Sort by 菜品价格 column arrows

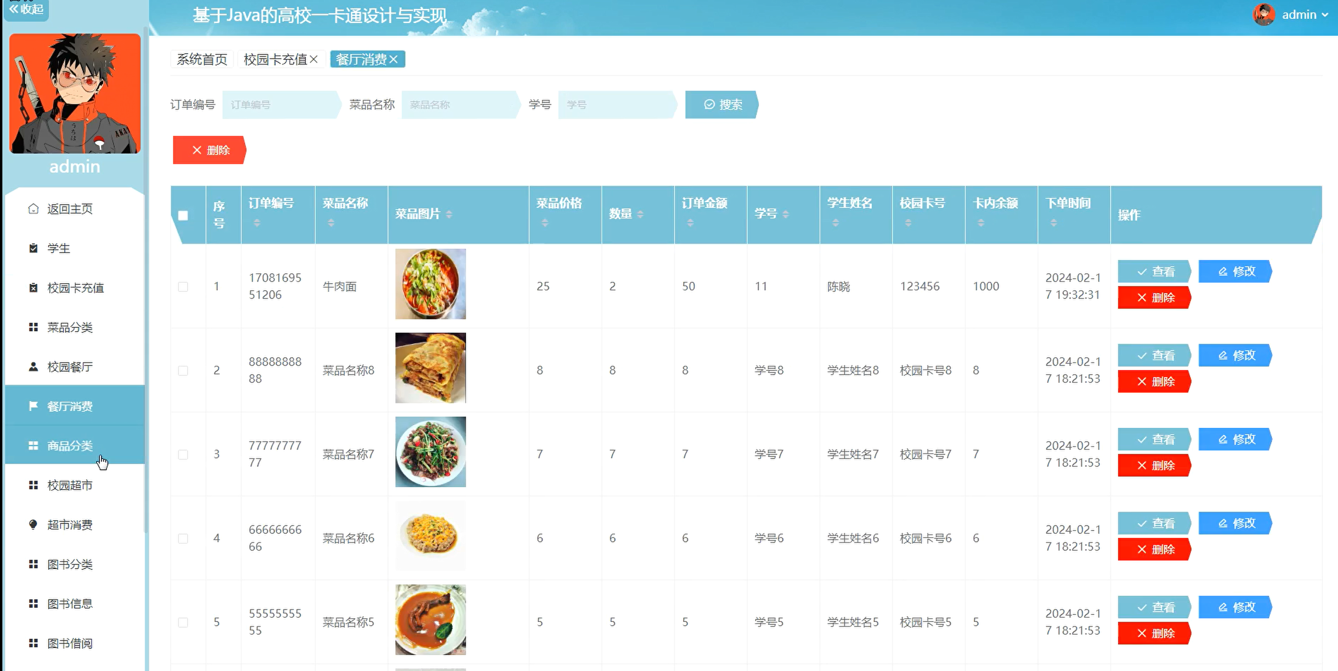(x=545, y=222)
